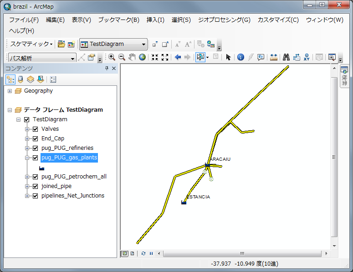Activate the Pan hand tool
353x272 pixels.
132,57
